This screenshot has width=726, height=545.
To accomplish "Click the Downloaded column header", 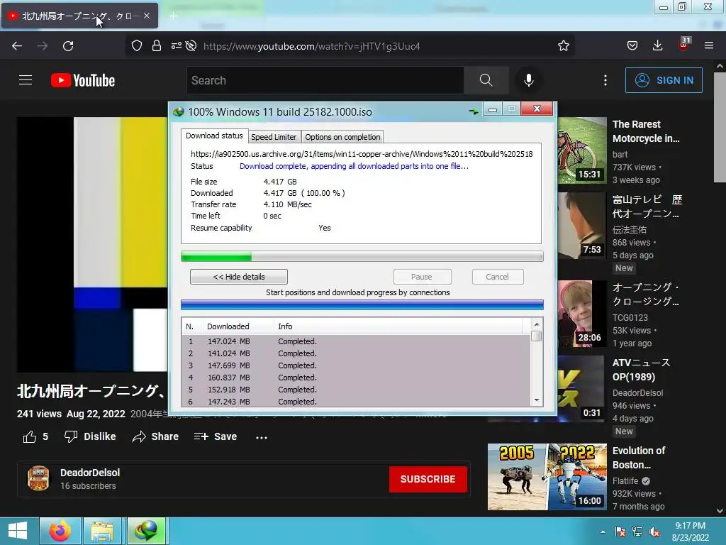I will [x=238, y=326].
